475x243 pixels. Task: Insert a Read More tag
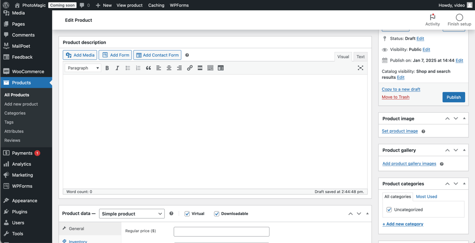[200, 68]
